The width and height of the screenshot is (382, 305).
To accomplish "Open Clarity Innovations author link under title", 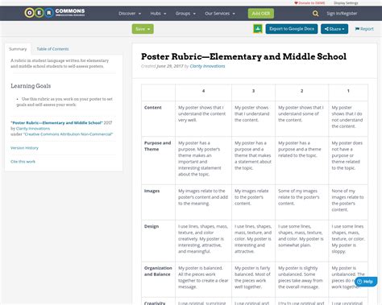I will tap(207, 66).
